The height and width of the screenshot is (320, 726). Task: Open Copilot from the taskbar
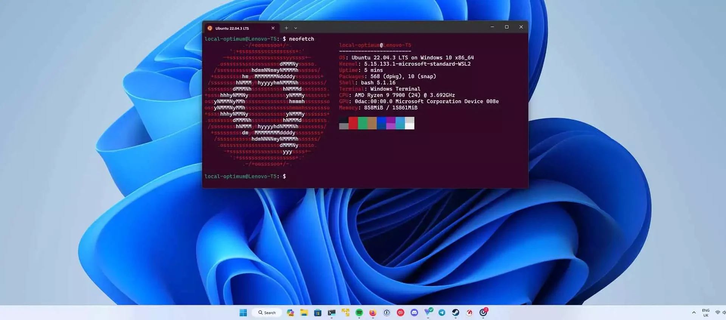pos(290,312)
